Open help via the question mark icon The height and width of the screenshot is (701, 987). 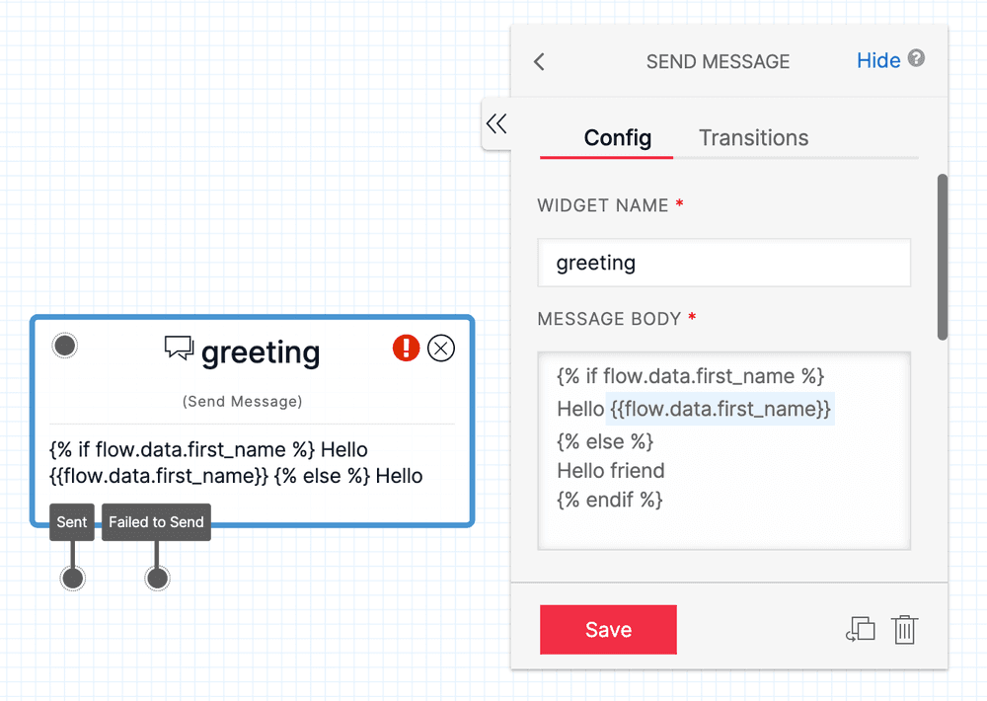[x=917, y=60]
